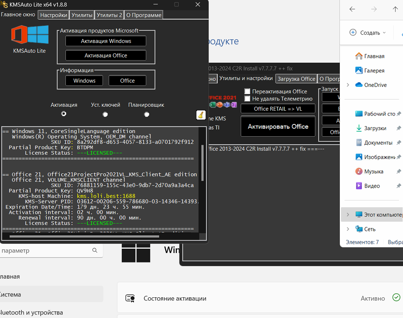Select Система in Settings sidebar
This screenshot has height=318, width=403.
coord(51,294)
